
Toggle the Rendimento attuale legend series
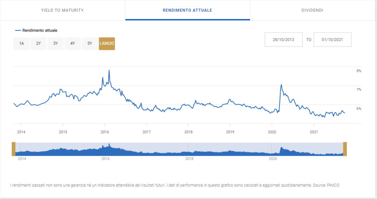[36, 30]
